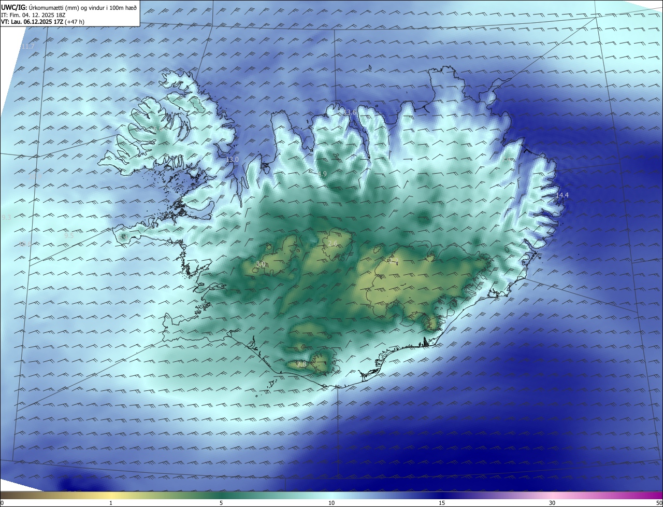
Task: Click the 15 tick on the color scale
Action: click(442, 503)
